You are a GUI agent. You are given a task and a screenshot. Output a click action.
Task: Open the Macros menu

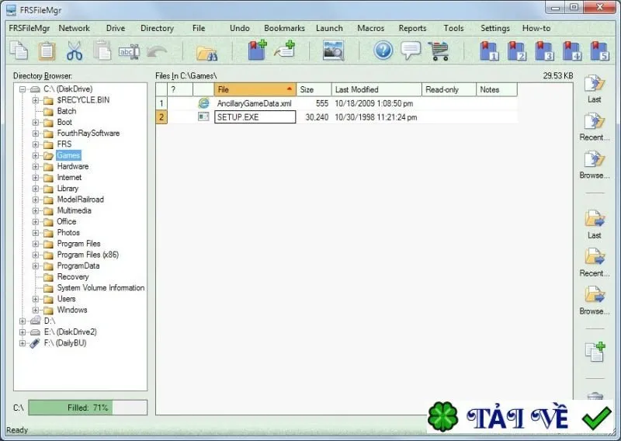click(x=371, y=28)
